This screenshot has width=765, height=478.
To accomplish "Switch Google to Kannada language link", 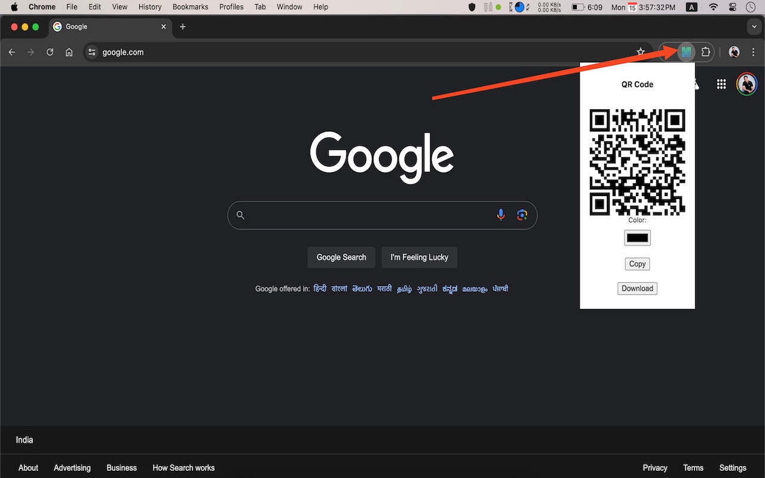I will coord(450,289).
